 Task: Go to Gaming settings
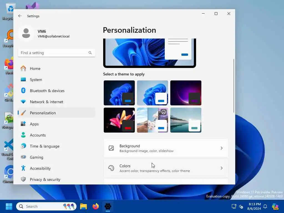57,157
